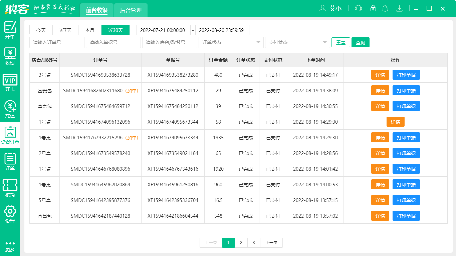This screenshot has width=456, height=256.
Task: Open the VIP 开卡 card creation panel
Action: click(10, 81)
